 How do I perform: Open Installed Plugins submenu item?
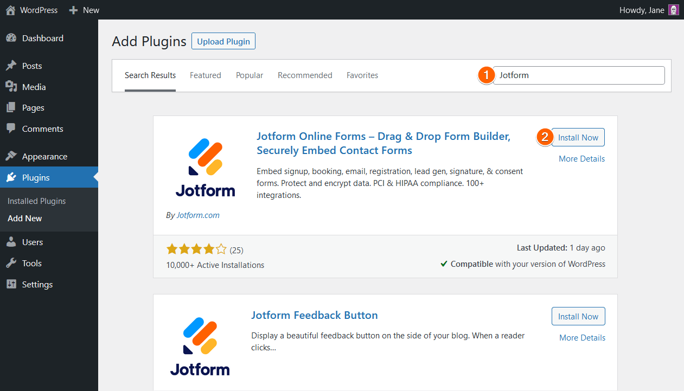tap(37, 201)
